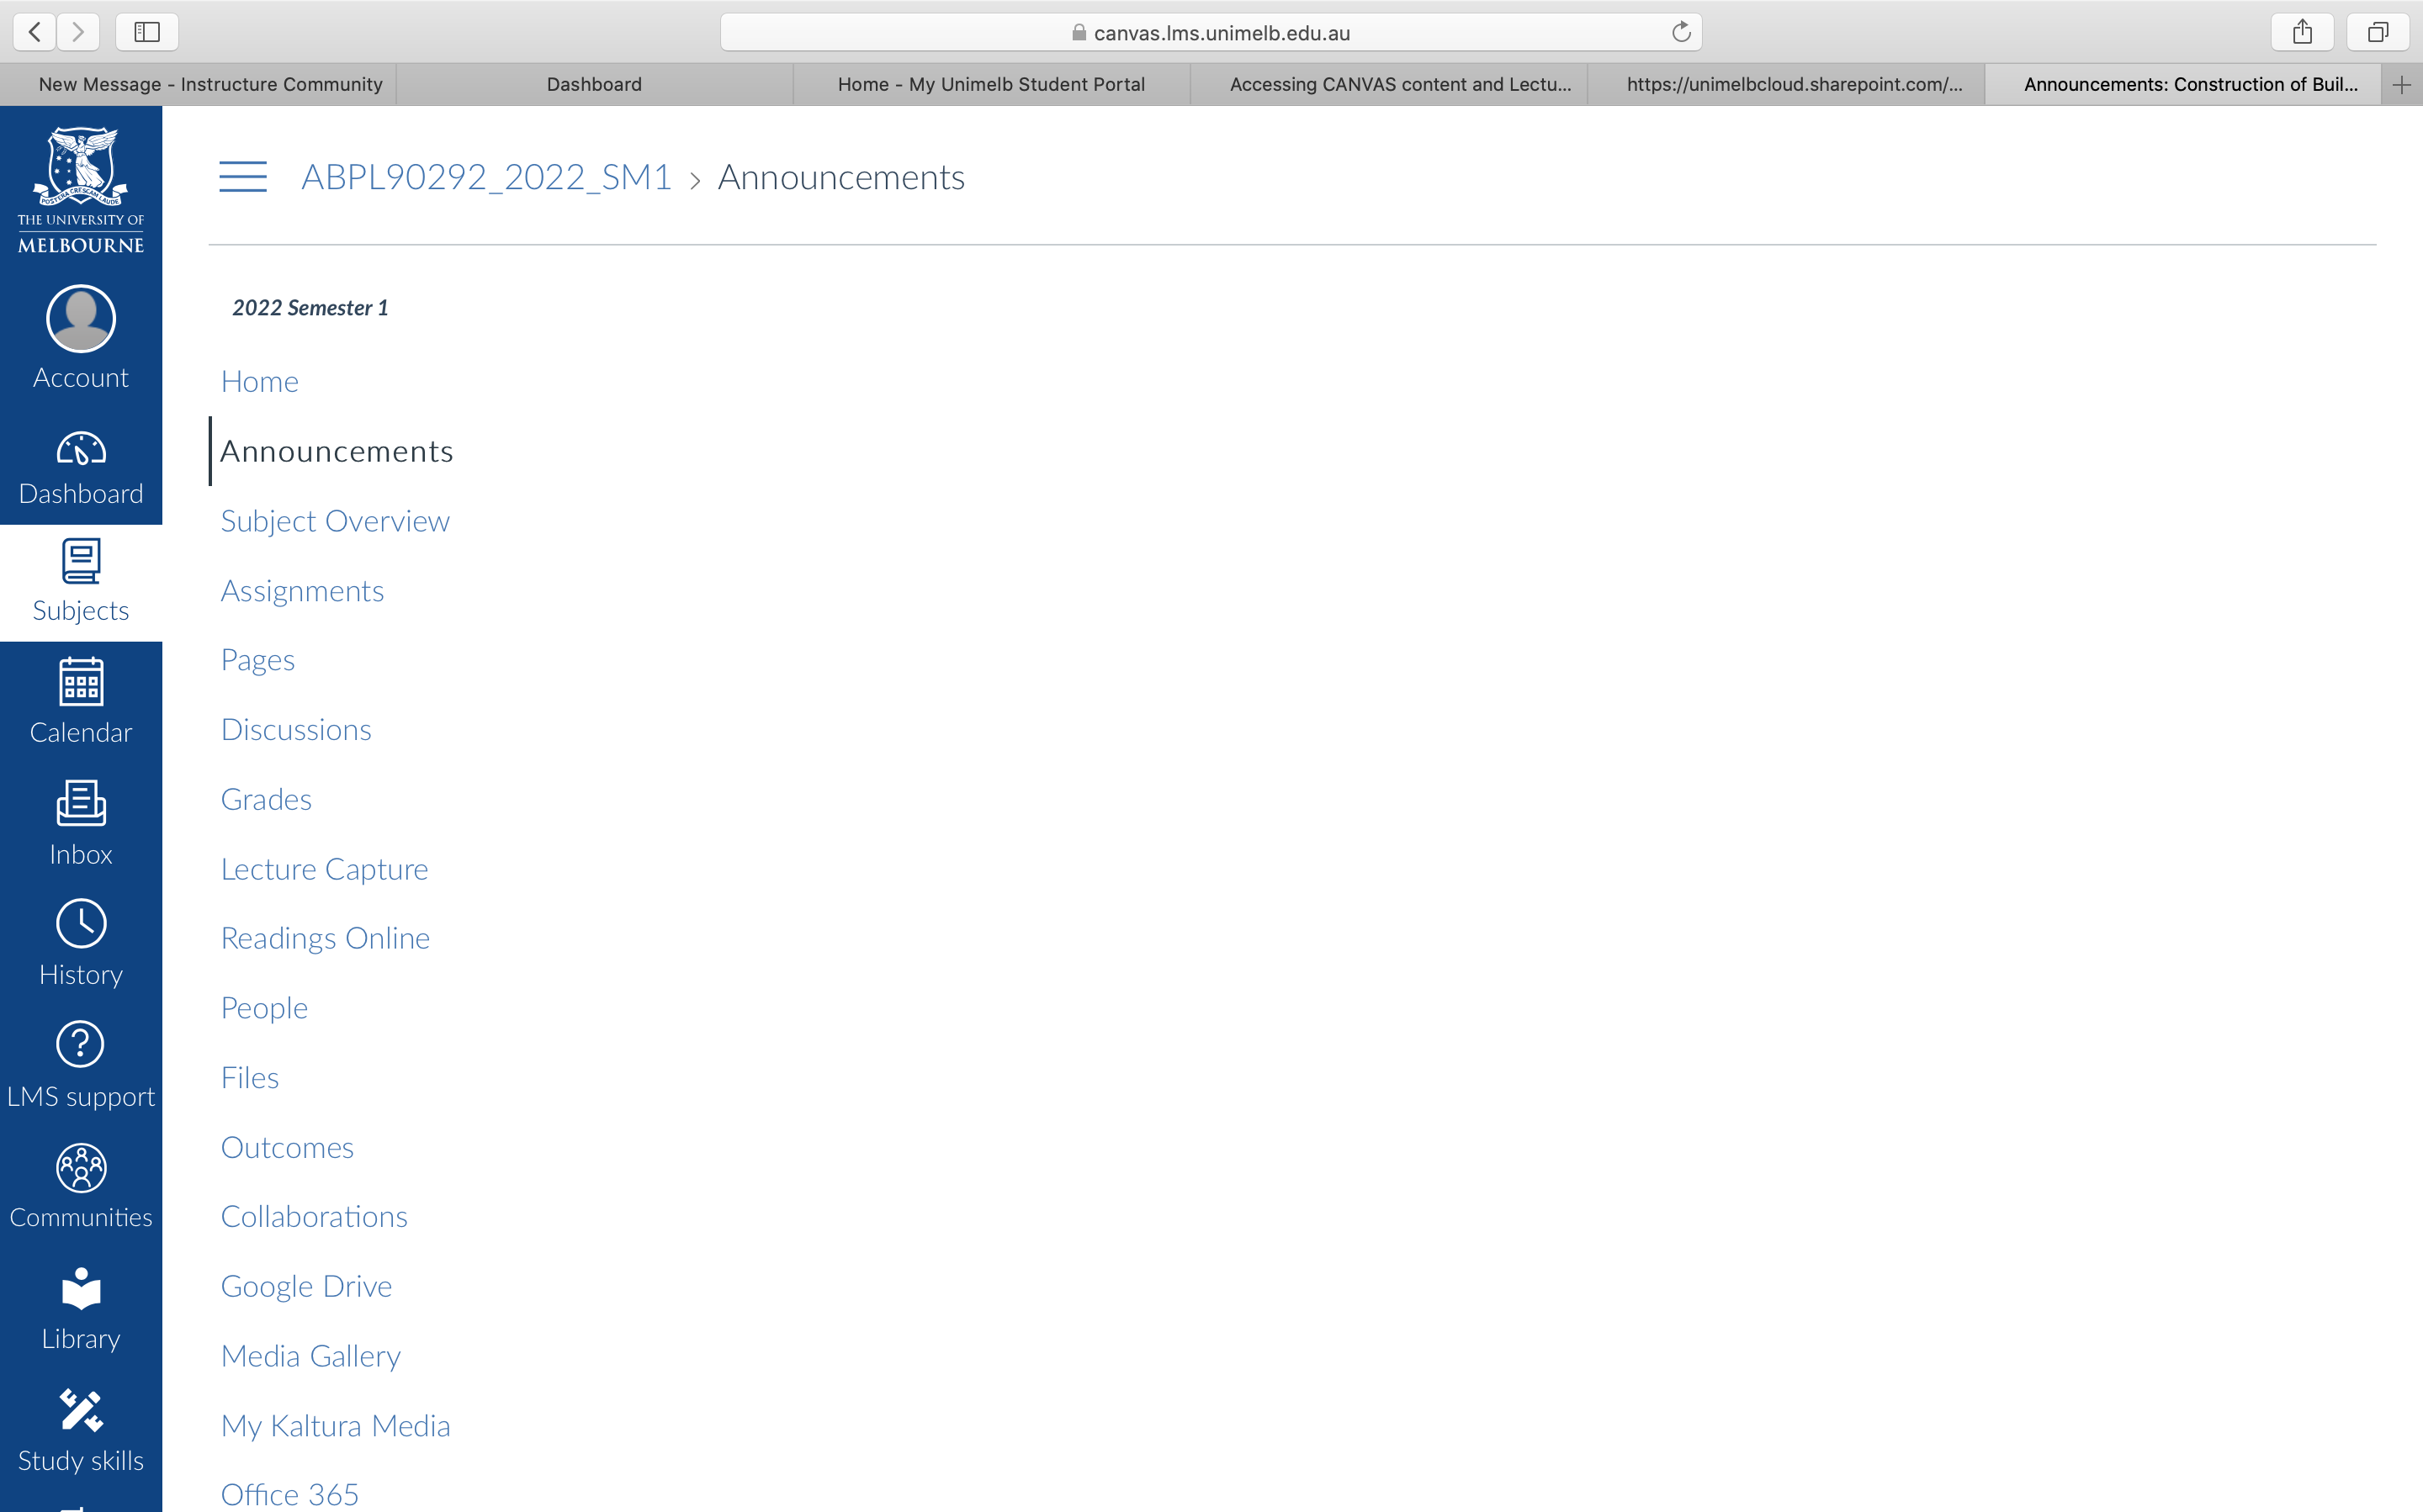Image resolution: width=2423 pixels, height=1512 pixels.
Task: Select Dashboard tab in browser
Action: (x=594, y=83)
